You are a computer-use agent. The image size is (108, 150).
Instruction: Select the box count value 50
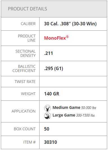pos(47,129)
